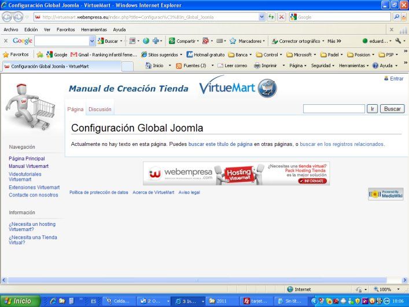Click the magnifier search icon beside Google box
Screen dimensions: 409x307
click(x=397, y=17)
